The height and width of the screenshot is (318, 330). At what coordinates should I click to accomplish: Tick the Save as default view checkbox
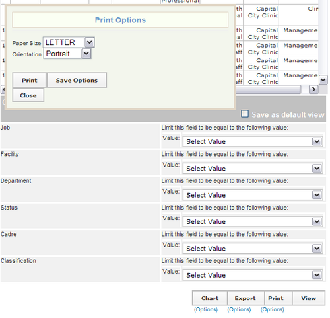[245, 114]
